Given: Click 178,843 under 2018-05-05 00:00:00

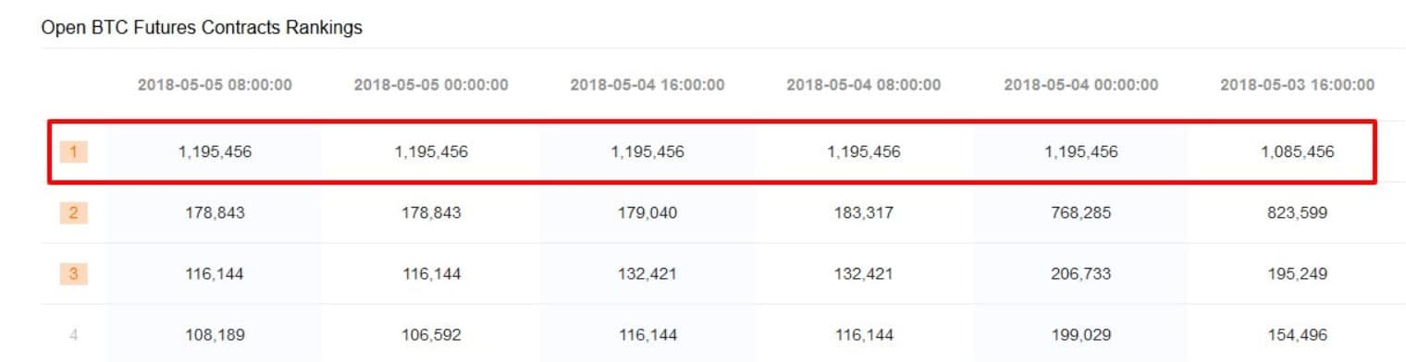Looking at the screenshot, I should 431,212.
